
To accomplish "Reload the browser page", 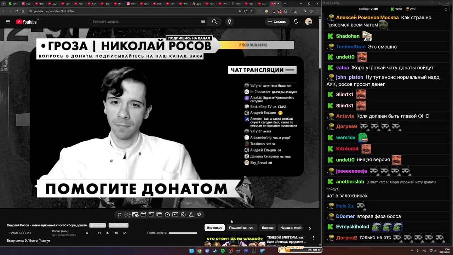I will click(x=16, y=11).
